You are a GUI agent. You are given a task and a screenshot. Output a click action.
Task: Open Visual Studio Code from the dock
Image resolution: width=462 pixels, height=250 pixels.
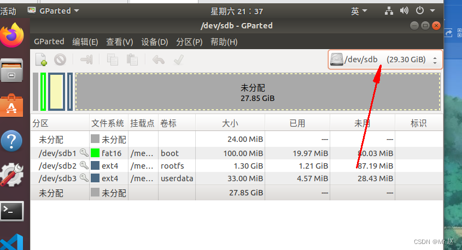[x=12, y=242]
